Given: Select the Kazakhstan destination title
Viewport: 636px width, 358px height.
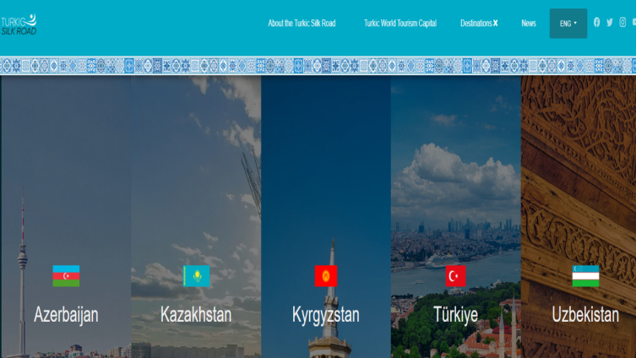Looking at the screenshot, I should pyautogui.click(x=196, y=315).
